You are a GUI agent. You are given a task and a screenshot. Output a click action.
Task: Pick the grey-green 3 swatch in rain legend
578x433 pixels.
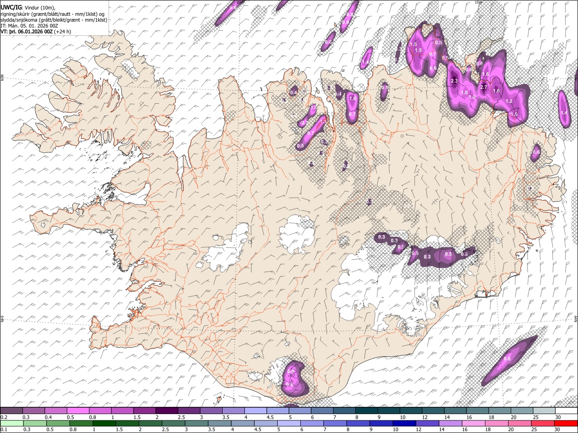coord(196,423)
